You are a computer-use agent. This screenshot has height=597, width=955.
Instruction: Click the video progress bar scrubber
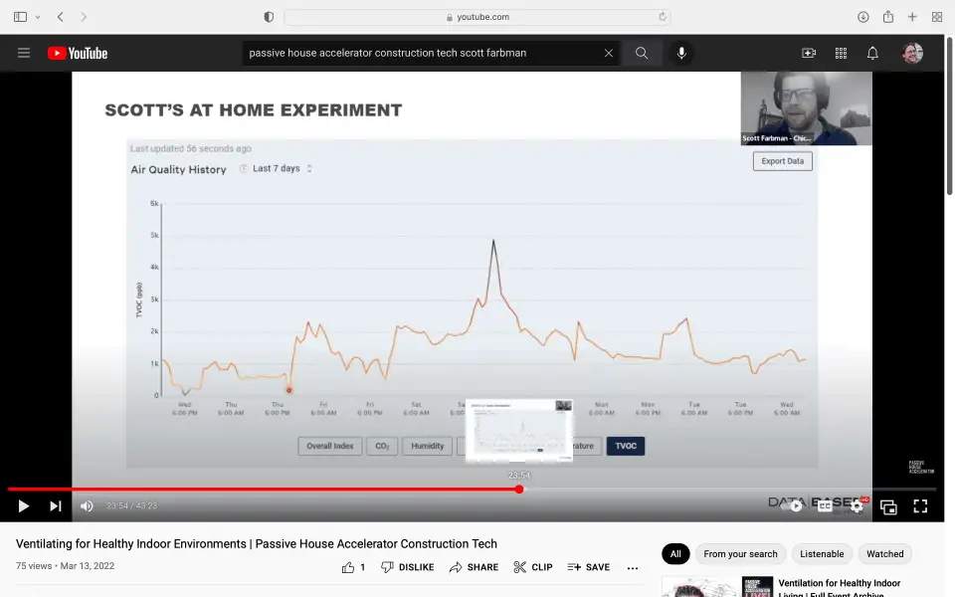(x=519, y=490)
